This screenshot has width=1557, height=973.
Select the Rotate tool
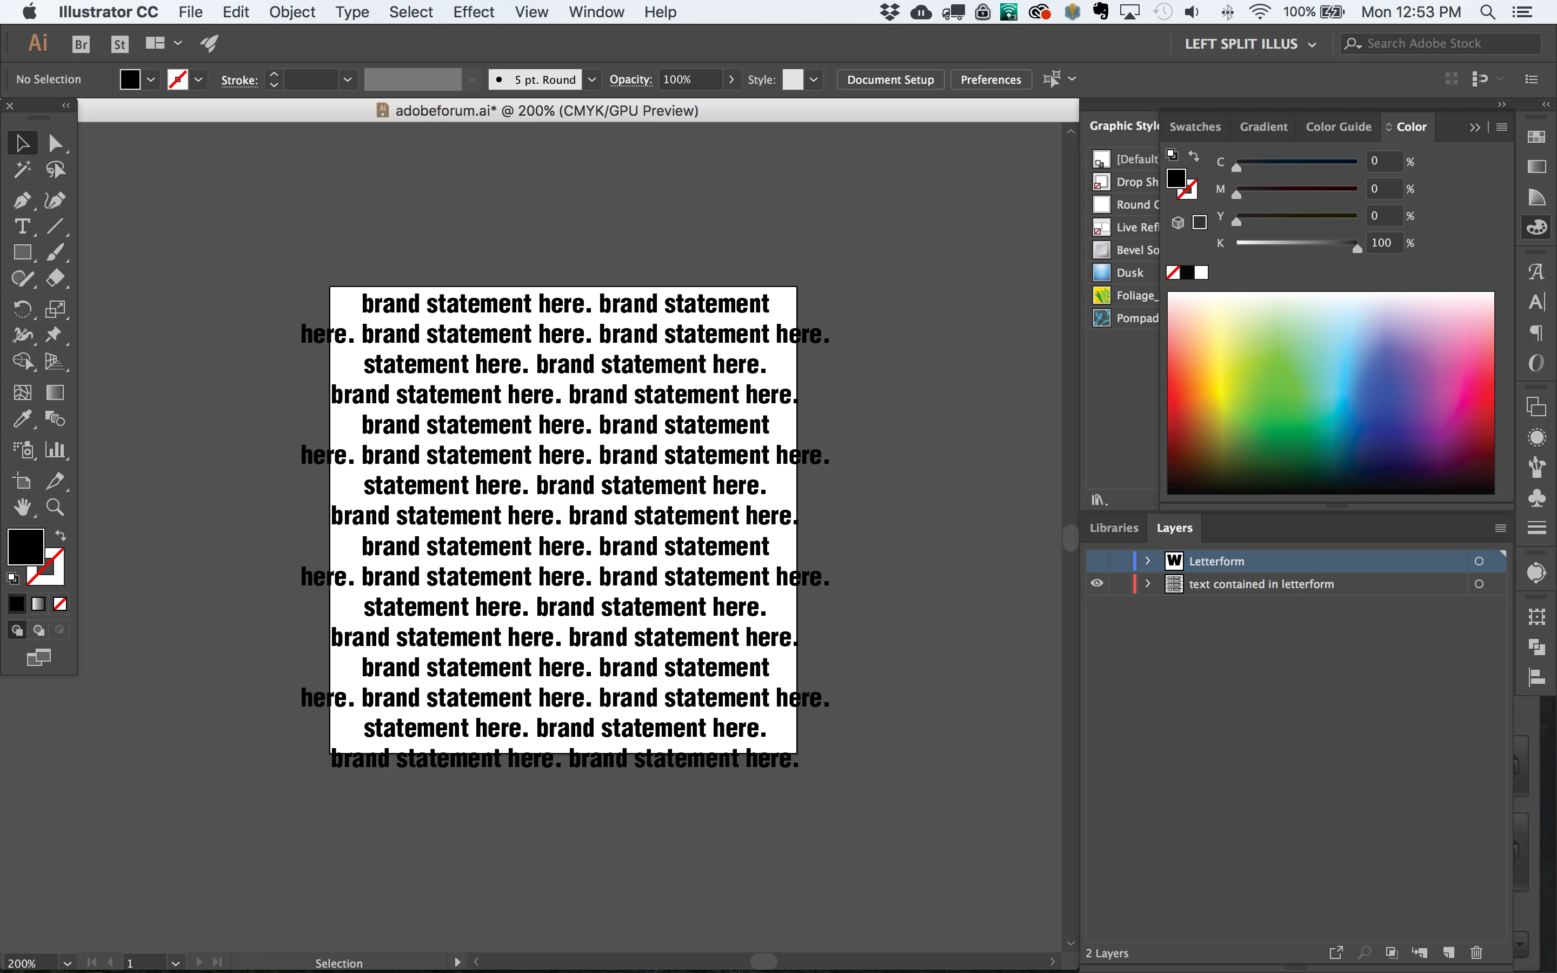(22, 309)
